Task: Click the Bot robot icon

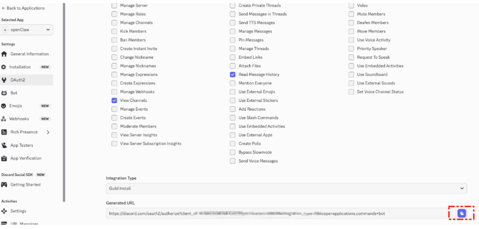Action: 4,93
